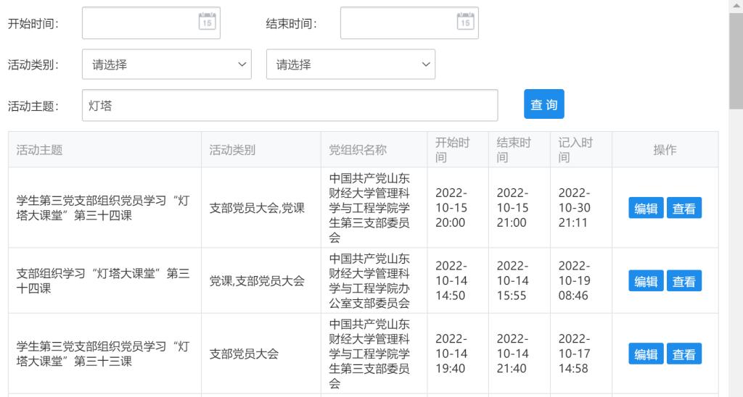Screen dimensions: 743x397
Task: Expand the first activity category dropdown
Action: tap(167, 65)
